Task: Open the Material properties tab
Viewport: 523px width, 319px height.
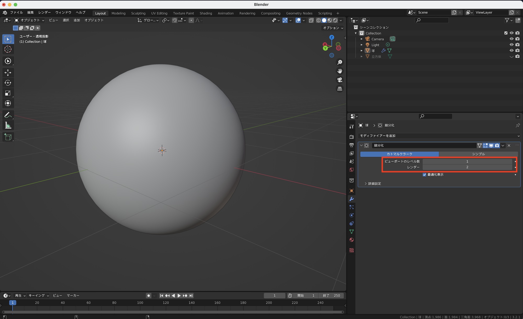Action: pyautogui.click(x=351, y=240)
